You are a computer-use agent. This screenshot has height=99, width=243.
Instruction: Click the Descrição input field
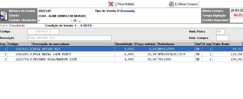tap(70, 38)
